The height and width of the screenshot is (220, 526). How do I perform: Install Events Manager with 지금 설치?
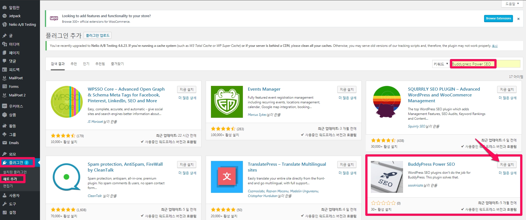(x=347, y=89)
